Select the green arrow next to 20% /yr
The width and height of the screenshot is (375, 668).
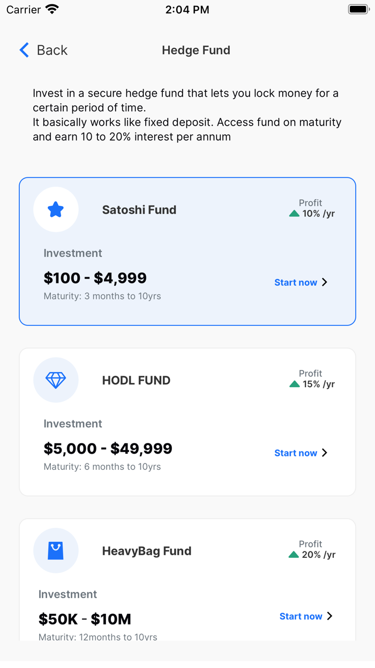tap(294, 555)
